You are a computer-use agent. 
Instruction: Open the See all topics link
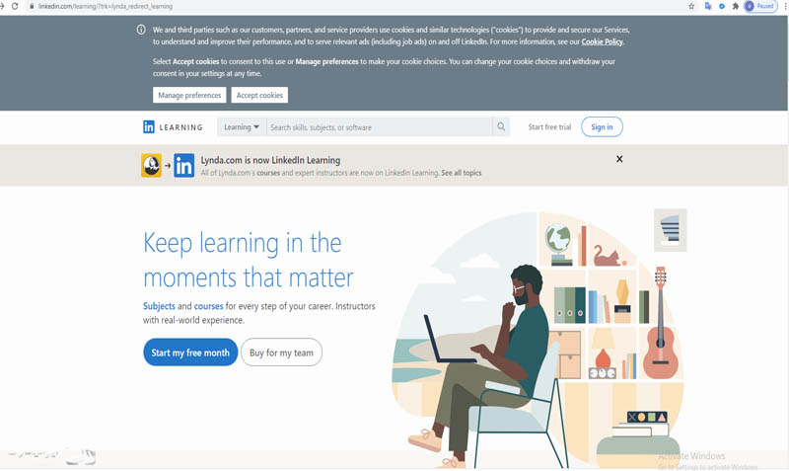(x=462, y=173)
